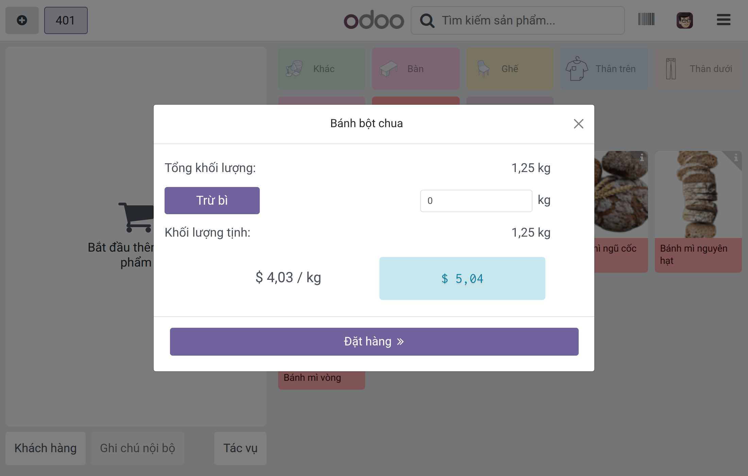The image size is (748, 476).
Task: Select the Bàn category
Action: pyautogui.click(x=415, y=69)
